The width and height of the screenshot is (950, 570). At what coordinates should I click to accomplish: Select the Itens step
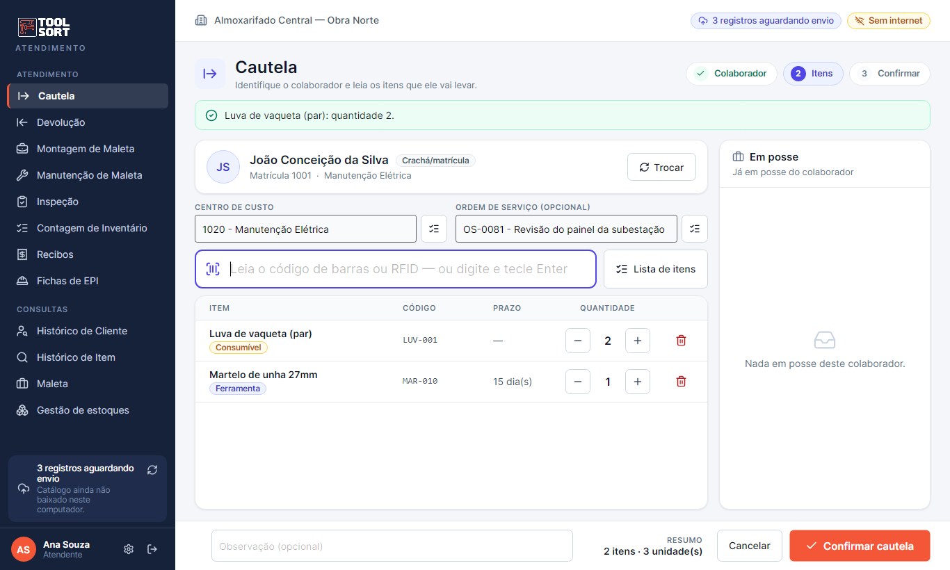coord(813,74)
